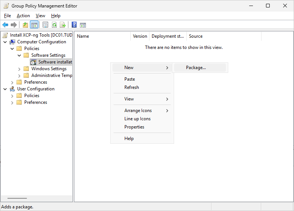Select Package... in the New submenu

click(200, 68)
